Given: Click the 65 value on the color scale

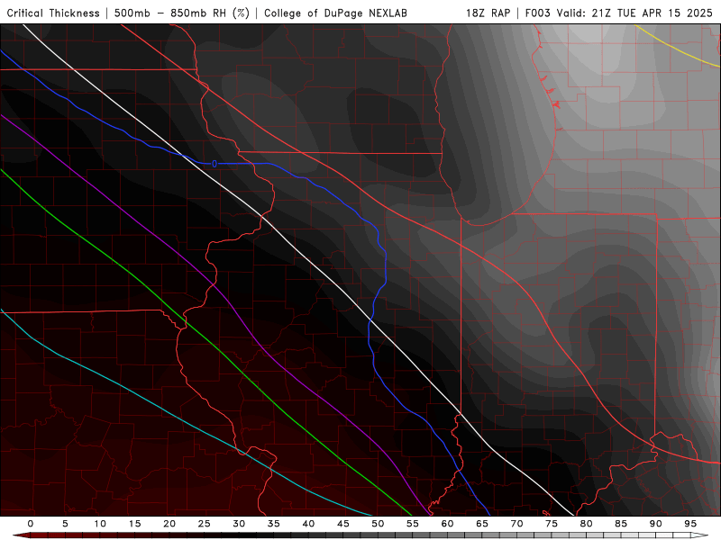Looking at the screenshot, I should coord(482,524).
